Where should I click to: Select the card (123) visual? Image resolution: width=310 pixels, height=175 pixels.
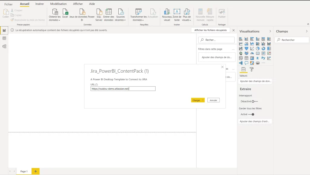(258, 53)
